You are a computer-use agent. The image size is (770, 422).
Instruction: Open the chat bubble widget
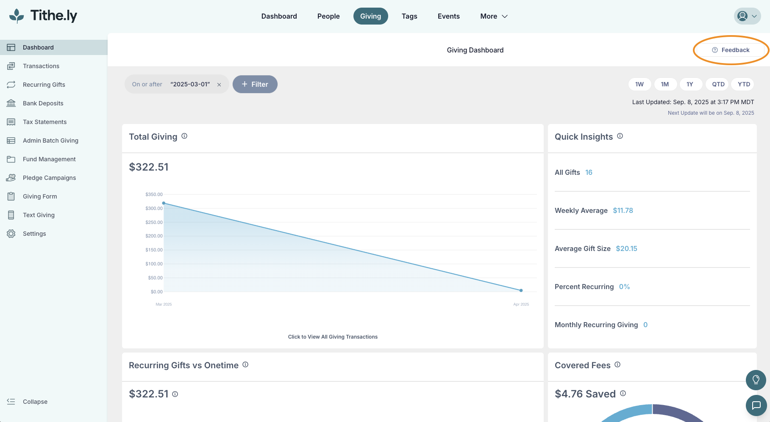pyautogui.click(x=756, y=405)
